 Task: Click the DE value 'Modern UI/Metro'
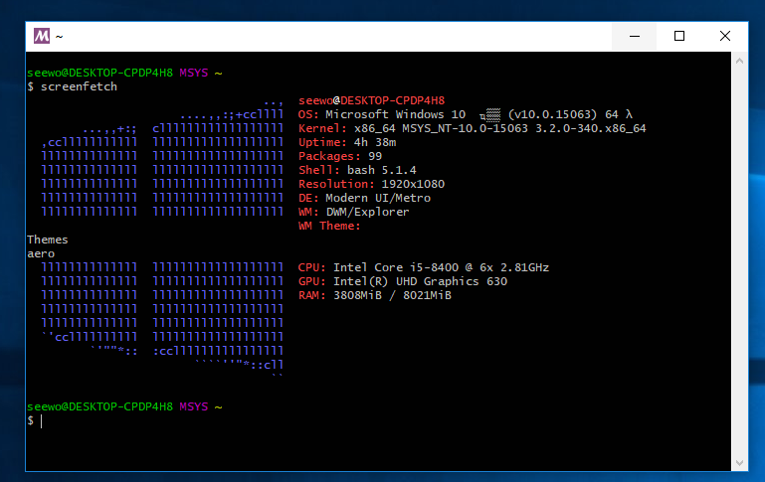pos(378,198)
